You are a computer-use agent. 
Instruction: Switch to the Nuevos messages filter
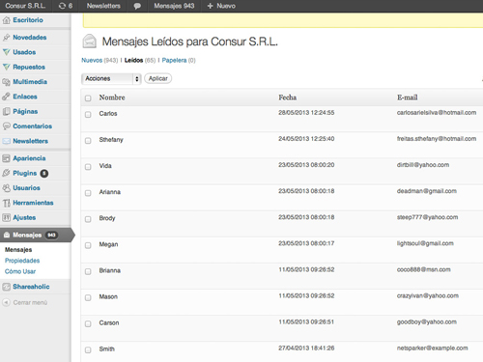click(92, 60)
